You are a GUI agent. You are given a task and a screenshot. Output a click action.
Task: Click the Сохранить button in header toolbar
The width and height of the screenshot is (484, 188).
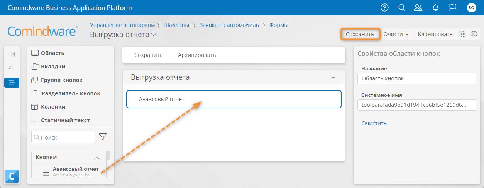click(x=360, y=34)
